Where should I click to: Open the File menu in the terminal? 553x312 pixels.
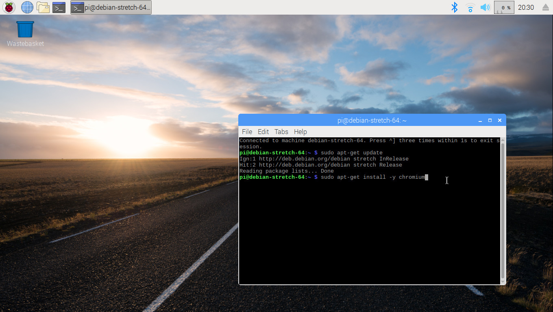pyautogui.click(x=247, y=132)
